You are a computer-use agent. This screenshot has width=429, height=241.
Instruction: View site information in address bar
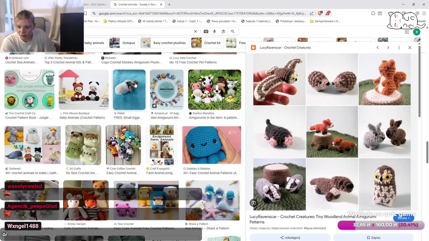click(94, 13)
